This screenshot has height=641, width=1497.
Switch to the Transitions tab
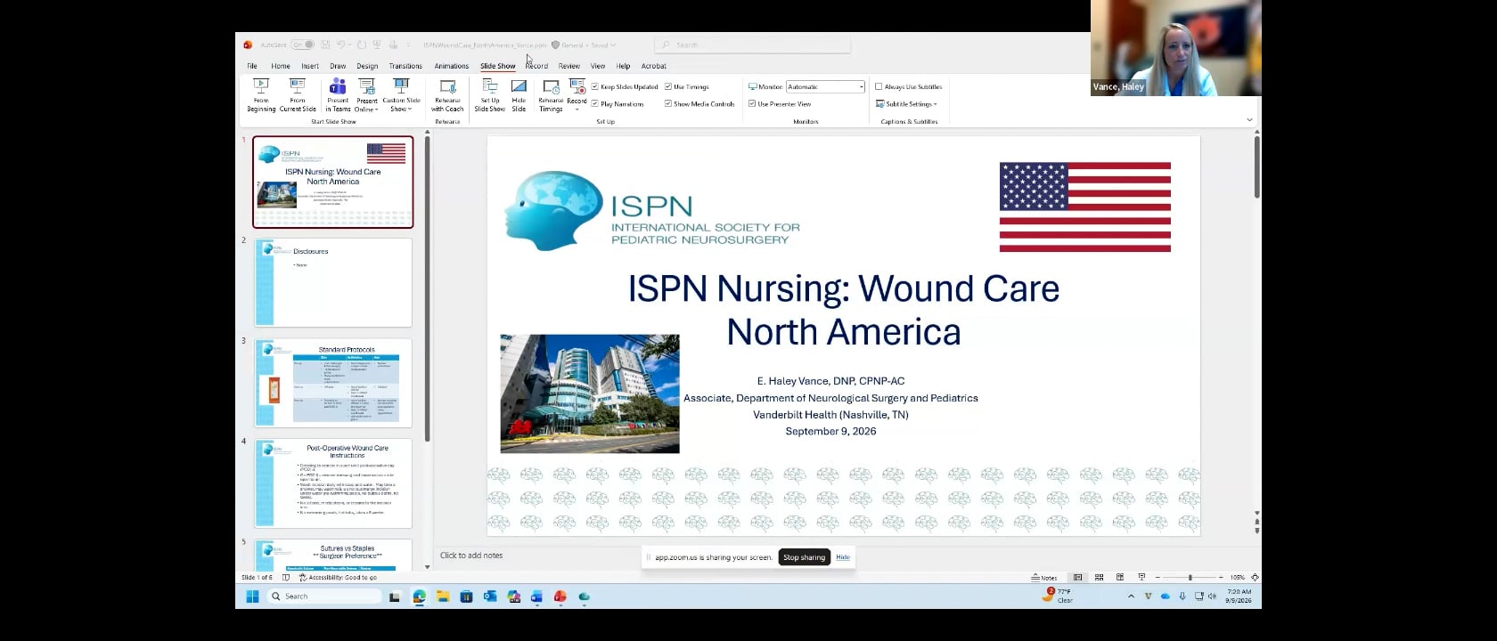click(x=405, y=66)
